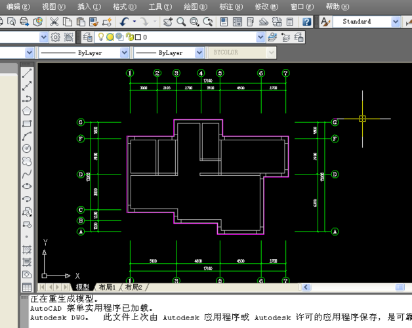Screen dimensions: 412x328
Task: Click the horizontal scrollbar left arrow
Action: [306, 287]
